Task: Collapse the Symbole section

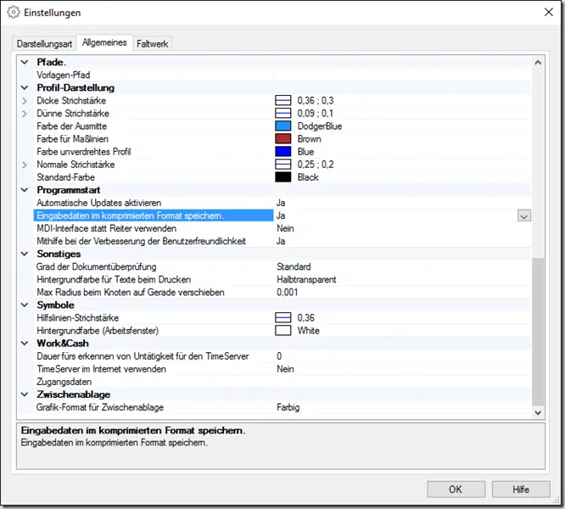Action: 25,305
